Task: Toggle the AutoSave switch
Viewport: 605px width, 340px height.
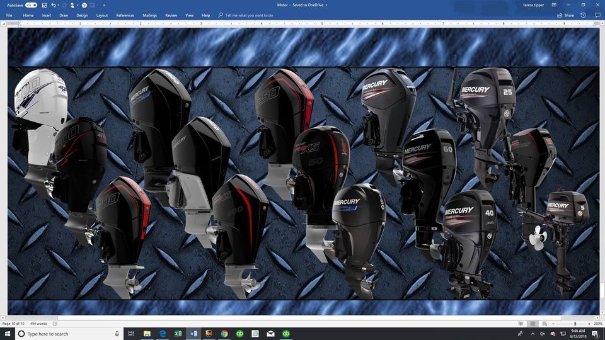Action: coord(31,5)
